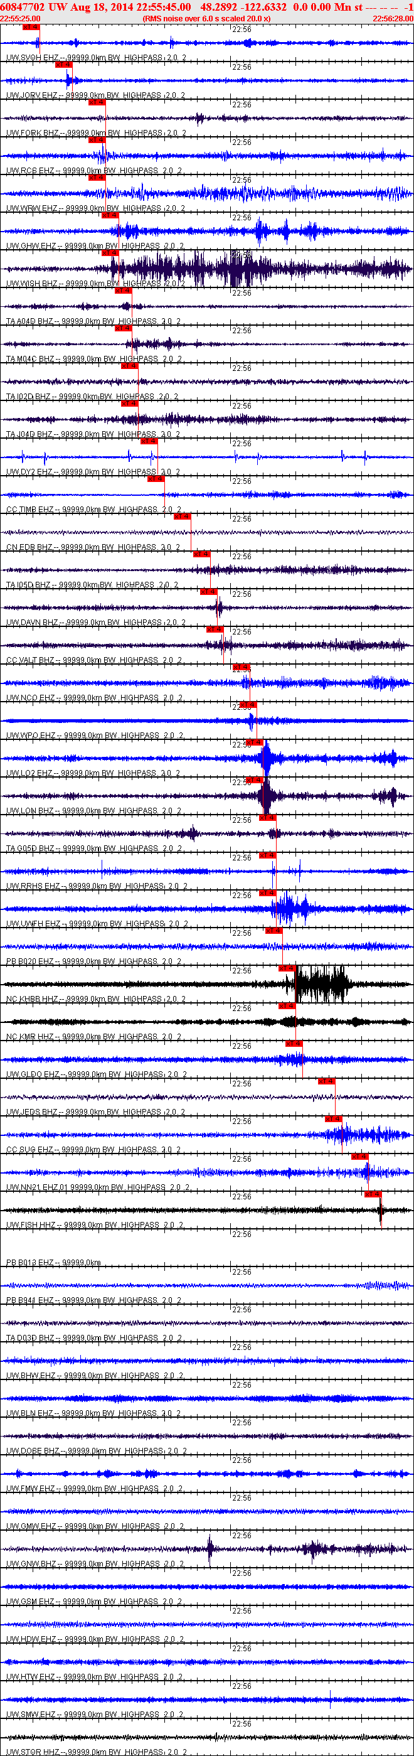This screenshot has width=414, height=1756.
Task: Select the pick marker on UW.FORK trace
Action: click(x=97, y=102)
